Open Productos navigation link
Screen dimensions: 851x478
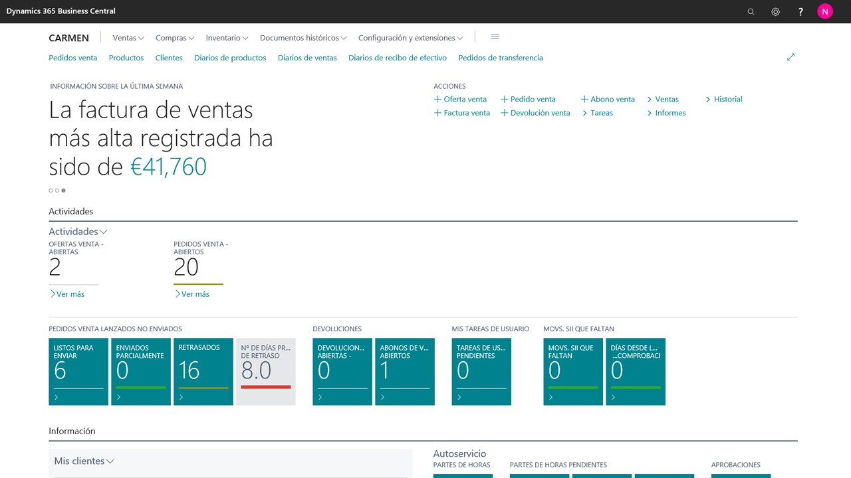coord(126,58)
